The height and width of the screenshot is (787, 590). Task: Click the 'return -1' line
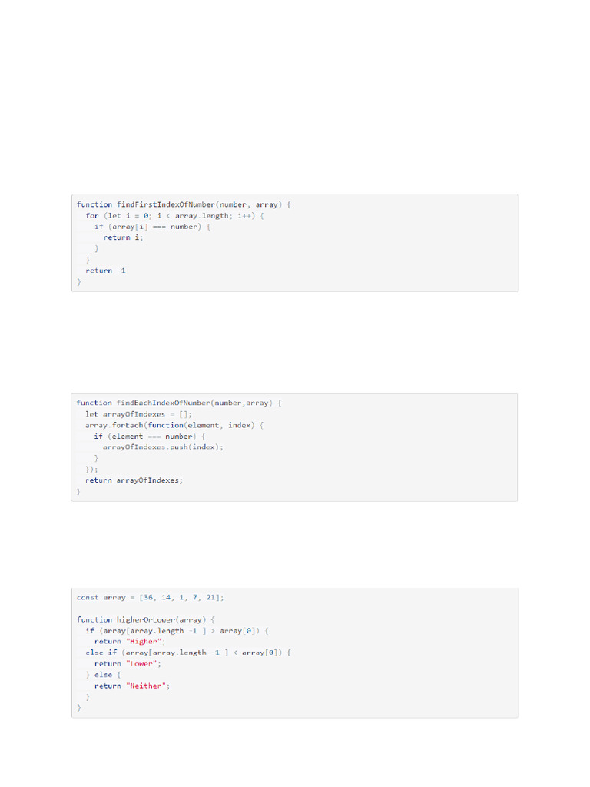[x=105, y=271]
